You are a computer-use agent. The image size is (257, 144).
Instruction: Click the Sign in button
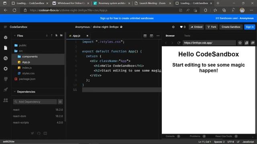tap(250, 27)
